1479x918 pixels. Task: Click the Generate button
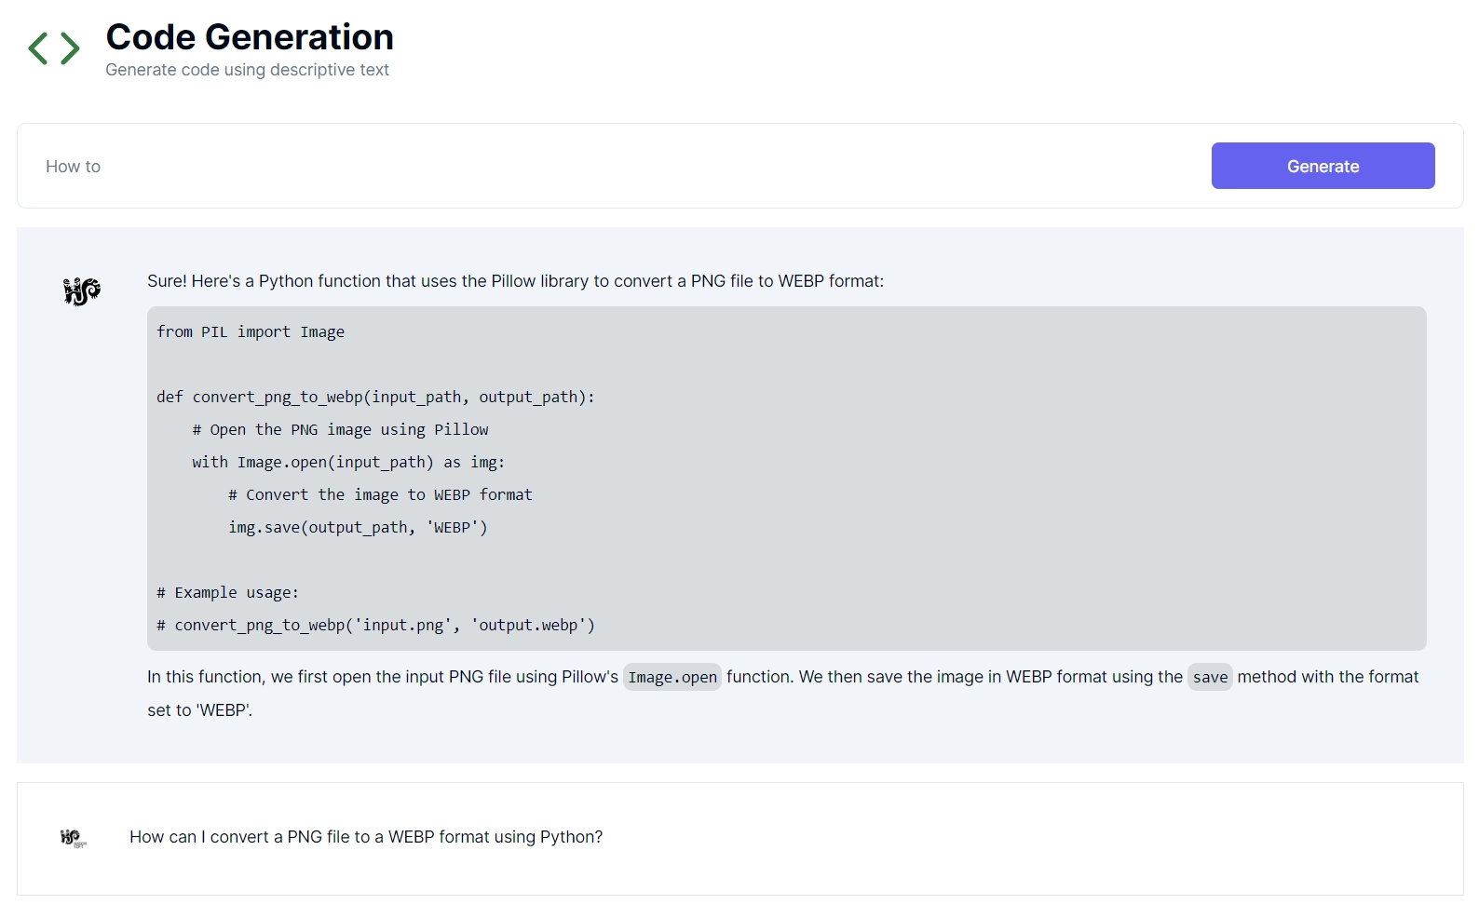pos(1323,166)
